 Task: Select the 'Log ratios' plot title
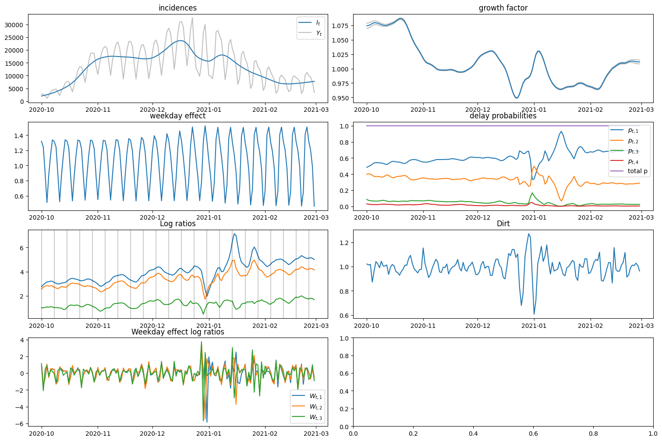[177, 224]
